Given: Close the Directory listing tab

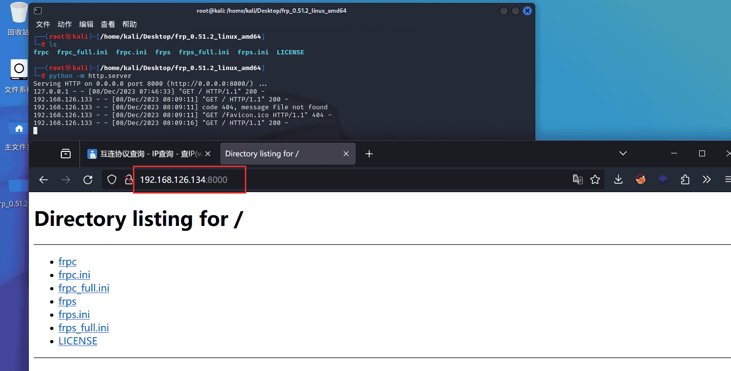Looking at the screenshot, I should (x=346, y=154).
